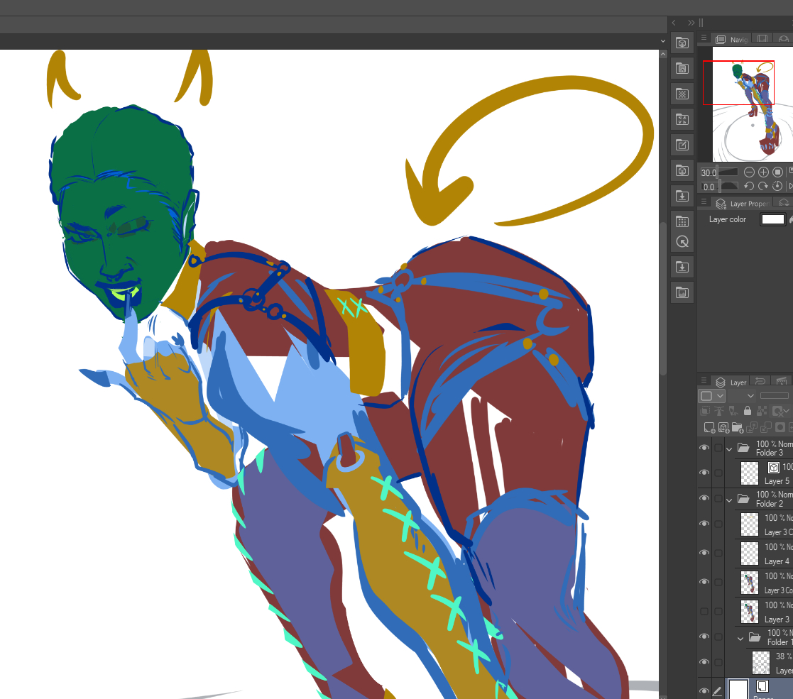Click the lock layer icon
The width and height of the screenshot is (793, 699).
click(747, 411)
